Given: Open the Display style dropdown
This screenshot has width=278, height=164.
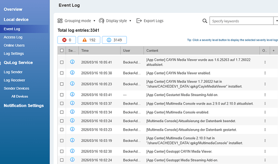Looking at the screenshot, I should [x=131, y=21].
